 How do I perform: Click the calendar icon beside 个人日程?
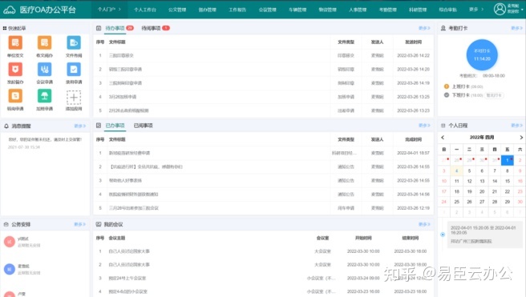coord(443,126)
